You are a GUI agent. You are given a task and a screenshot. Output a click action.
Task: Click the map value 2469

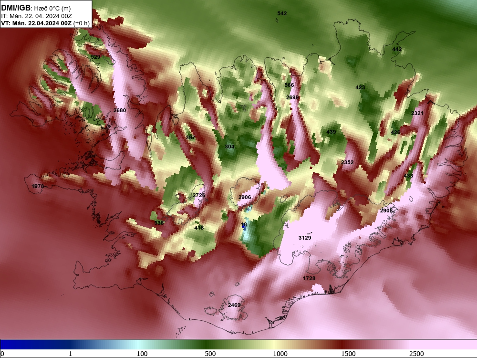pos(234,305)
